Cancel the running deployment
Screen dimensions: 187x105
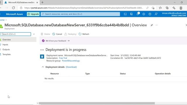(x=57, y=34)
